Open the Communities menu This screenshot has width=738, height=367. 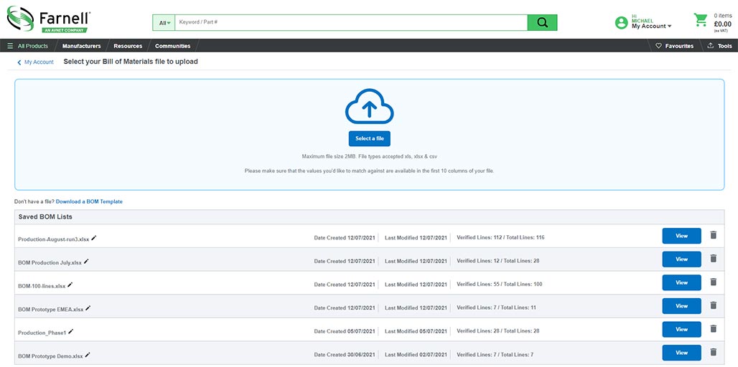173,46
